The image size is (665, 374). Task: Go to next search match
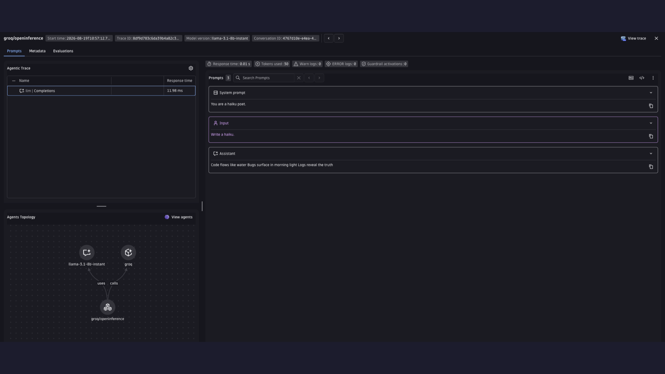(x=319, y=78)
